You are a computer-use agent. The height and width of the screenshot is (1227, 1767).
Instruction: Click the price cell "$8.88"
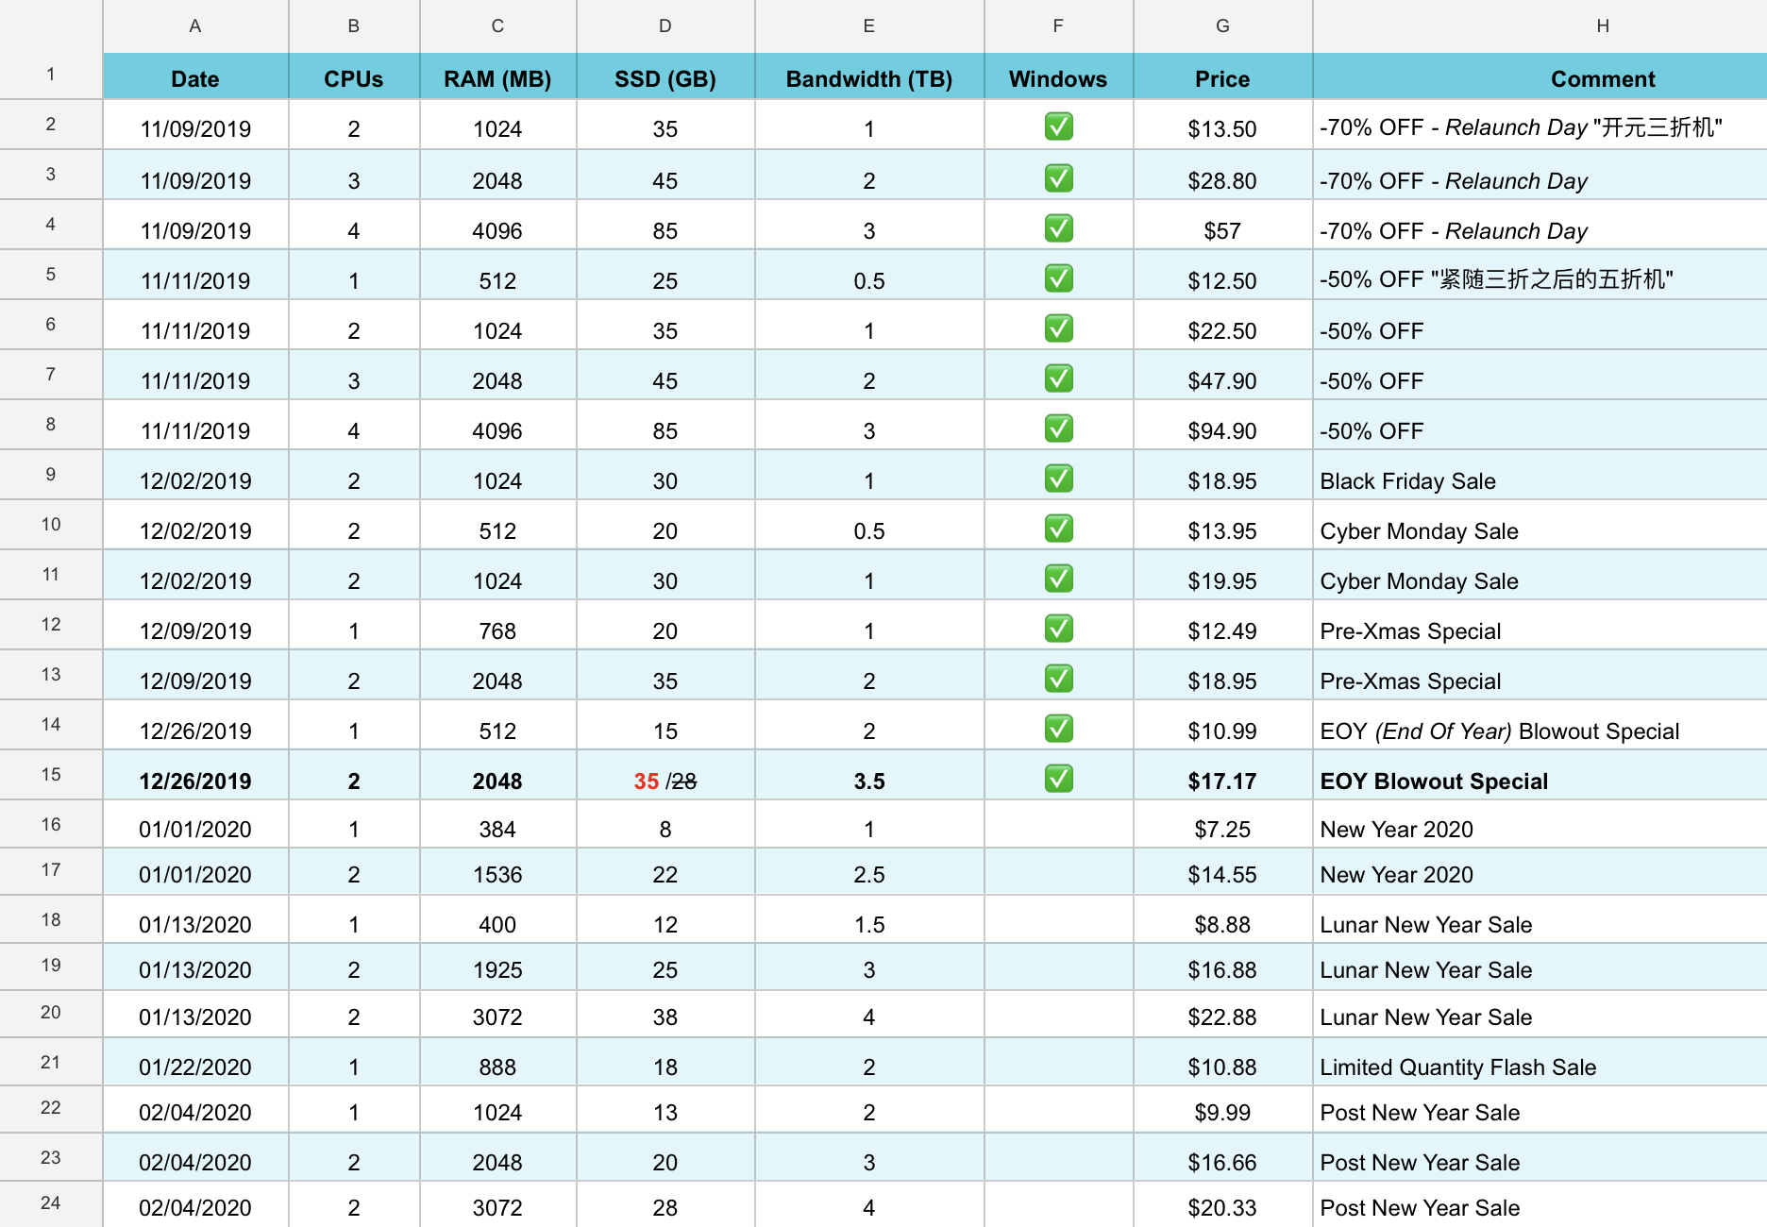click(x=1222, y=920)
